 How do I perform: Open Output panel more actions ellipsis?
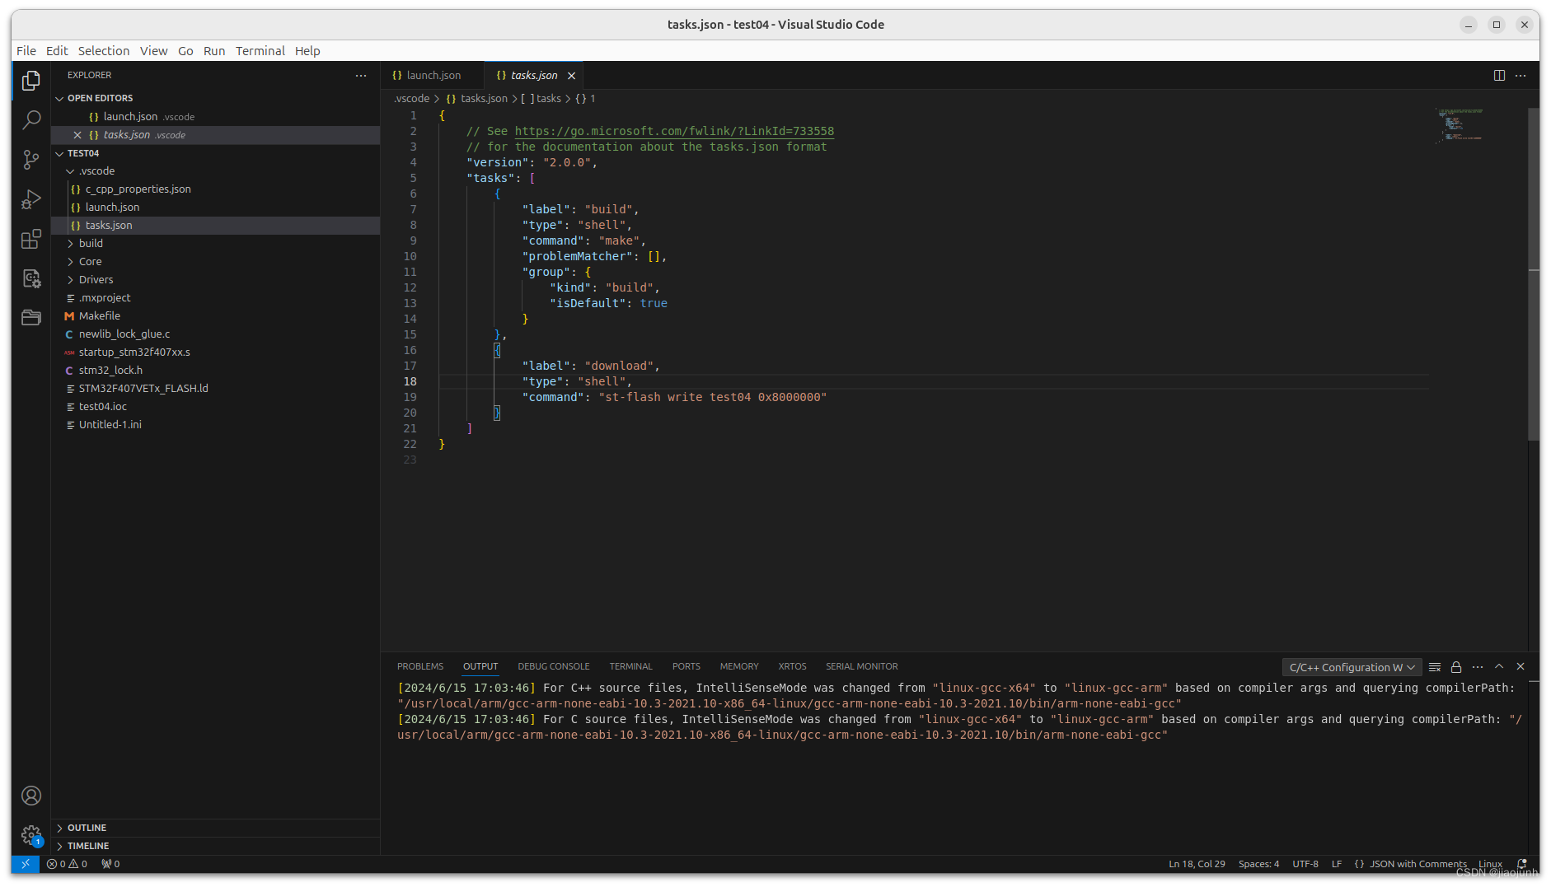(x=1478, y=667)
